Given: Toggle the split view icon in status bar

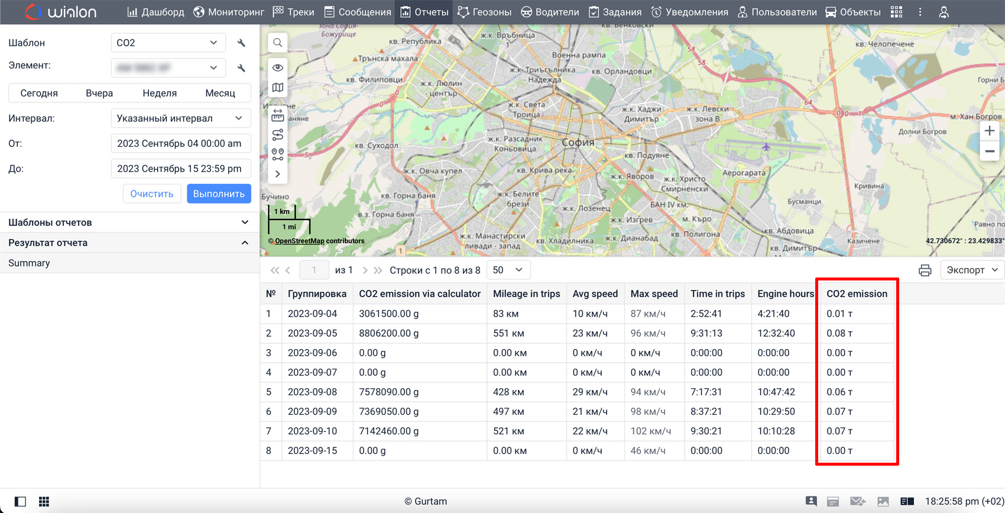Looking at the screenshot, I should (907, 501).
